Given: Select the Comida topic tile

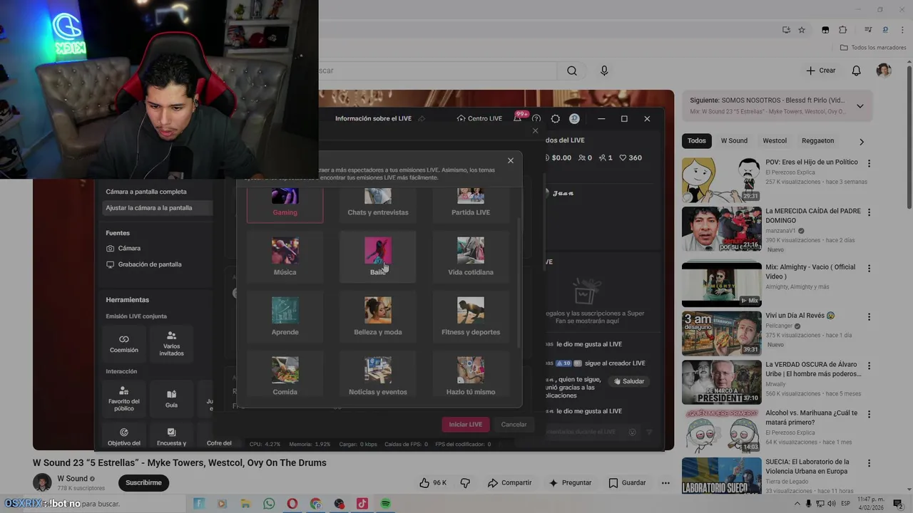Looking at the screenshot, I should click(285, 376).
